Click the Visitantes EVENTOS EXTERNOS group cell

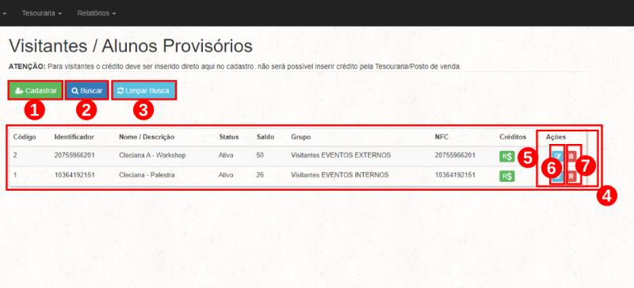coord(341,155)
